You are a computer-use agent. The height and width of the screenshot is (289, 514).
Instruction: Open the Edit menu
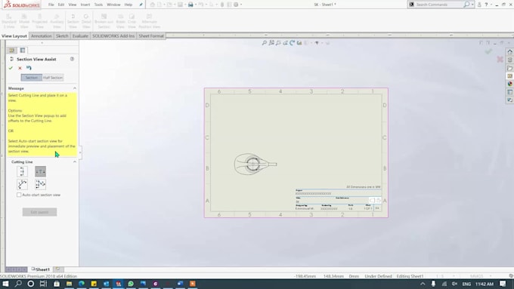coord(61,5)
